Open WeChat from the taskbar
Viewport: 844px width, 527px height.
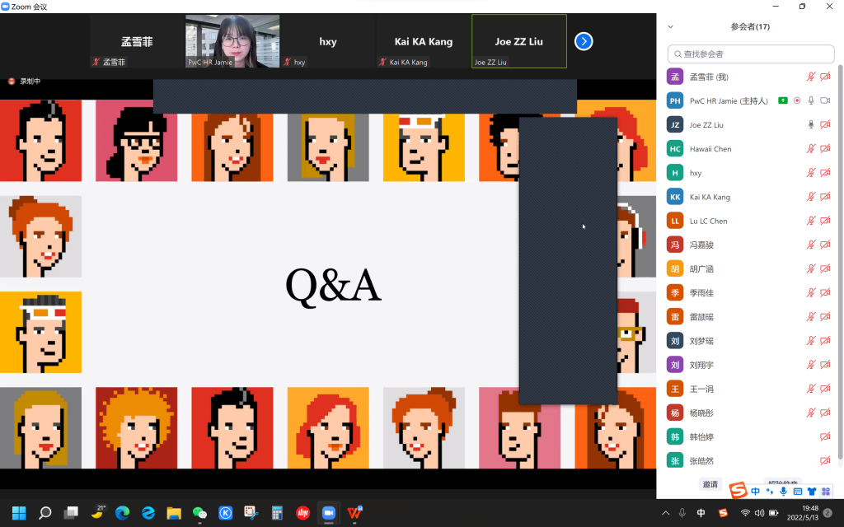coord(199,513)
